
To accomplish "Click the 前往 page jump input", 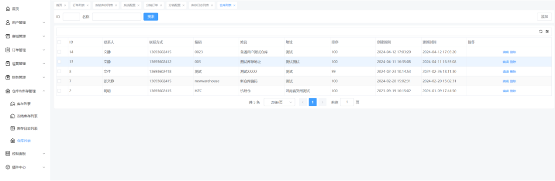I will [347, 102].
